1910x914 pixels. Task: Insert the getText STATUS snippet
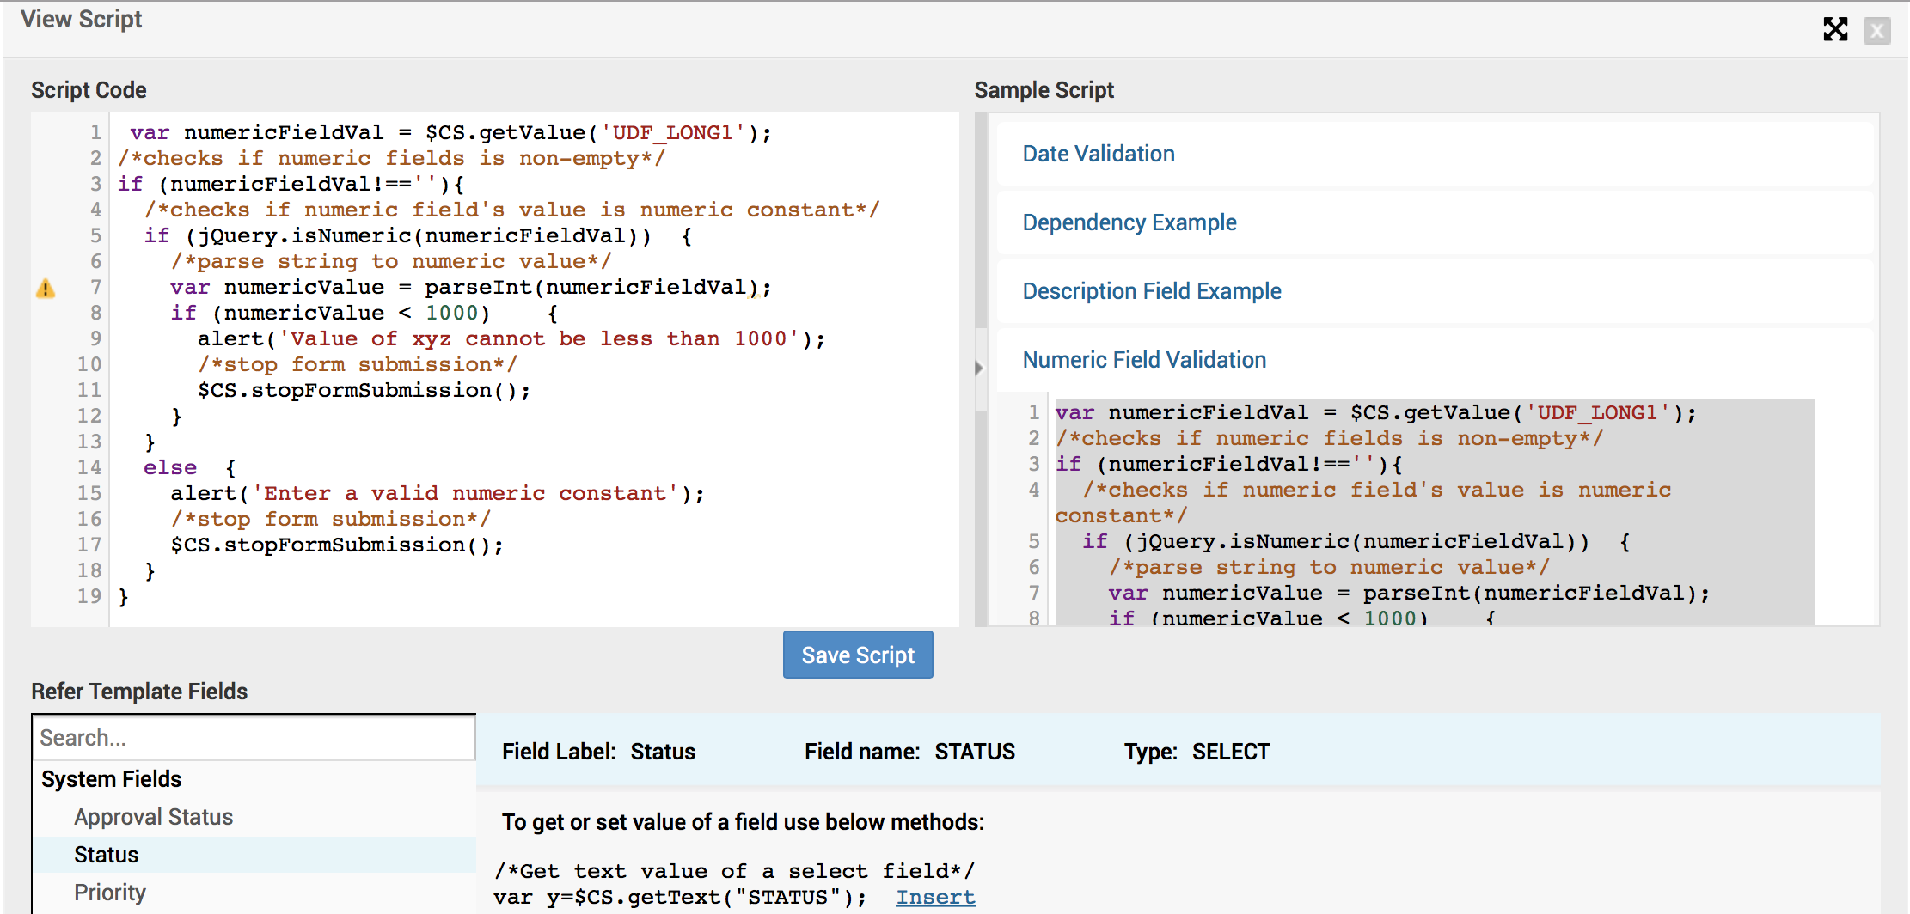(x=935, y=898)
